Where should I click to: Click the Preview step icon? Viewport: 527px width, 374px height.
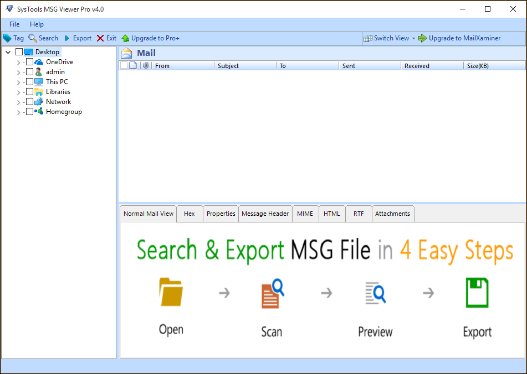coord(375,293)
